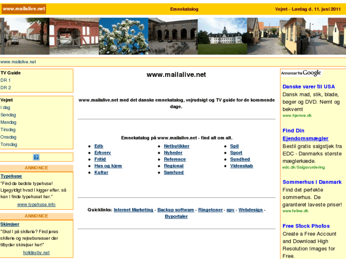Click the blue question mark icon

(36, 157)
